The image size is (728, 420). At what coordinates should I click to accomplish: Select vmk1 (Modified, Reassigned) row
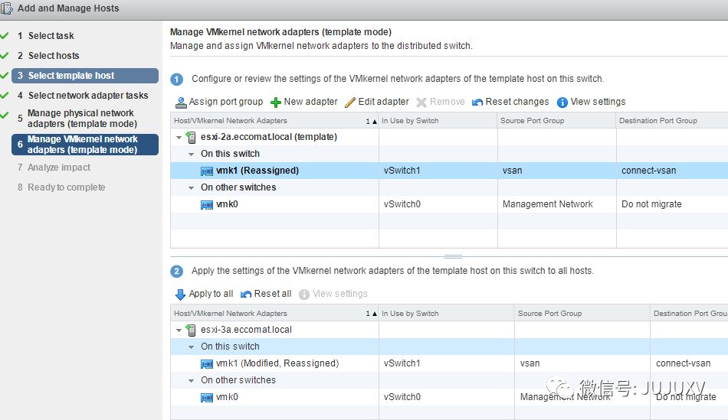coord(277,363)
